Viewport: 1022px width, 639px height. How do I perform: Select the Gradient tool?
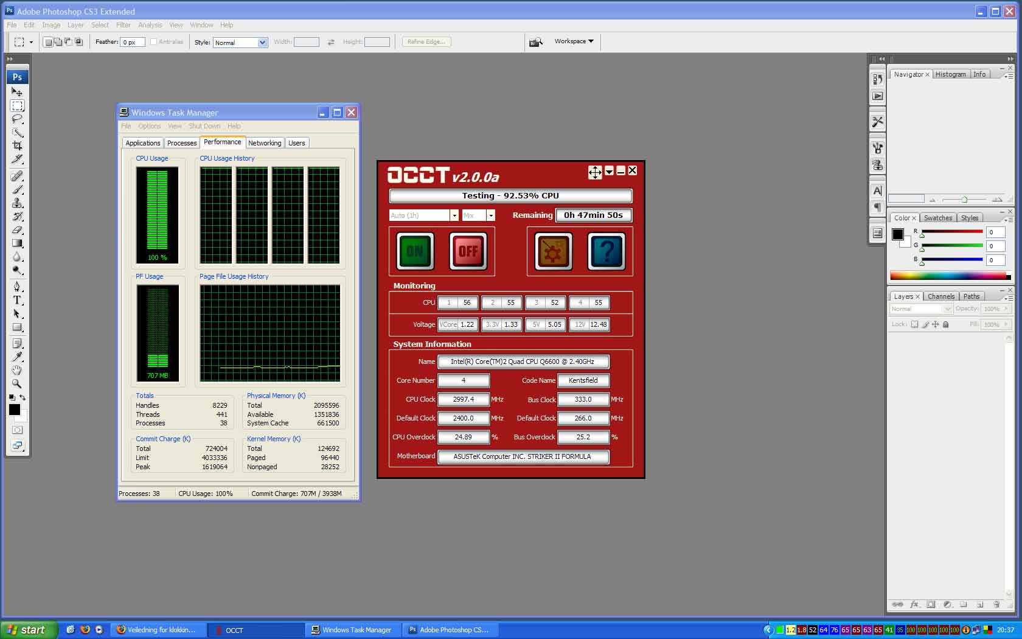pos(17,243)
